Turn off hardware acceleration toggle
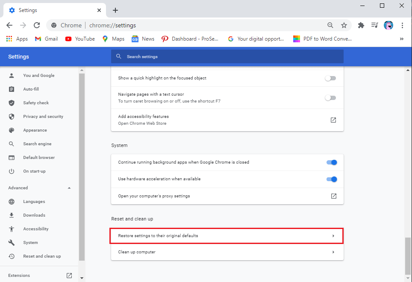Image resolution: width=412 pixels, height=282 pixels. 332,179
